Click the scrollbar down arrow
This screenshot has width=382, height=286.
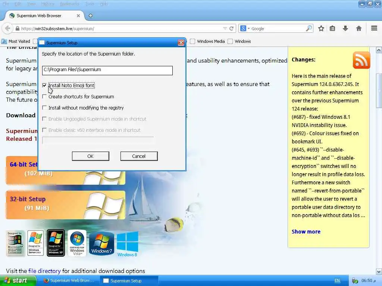(379, 271)
